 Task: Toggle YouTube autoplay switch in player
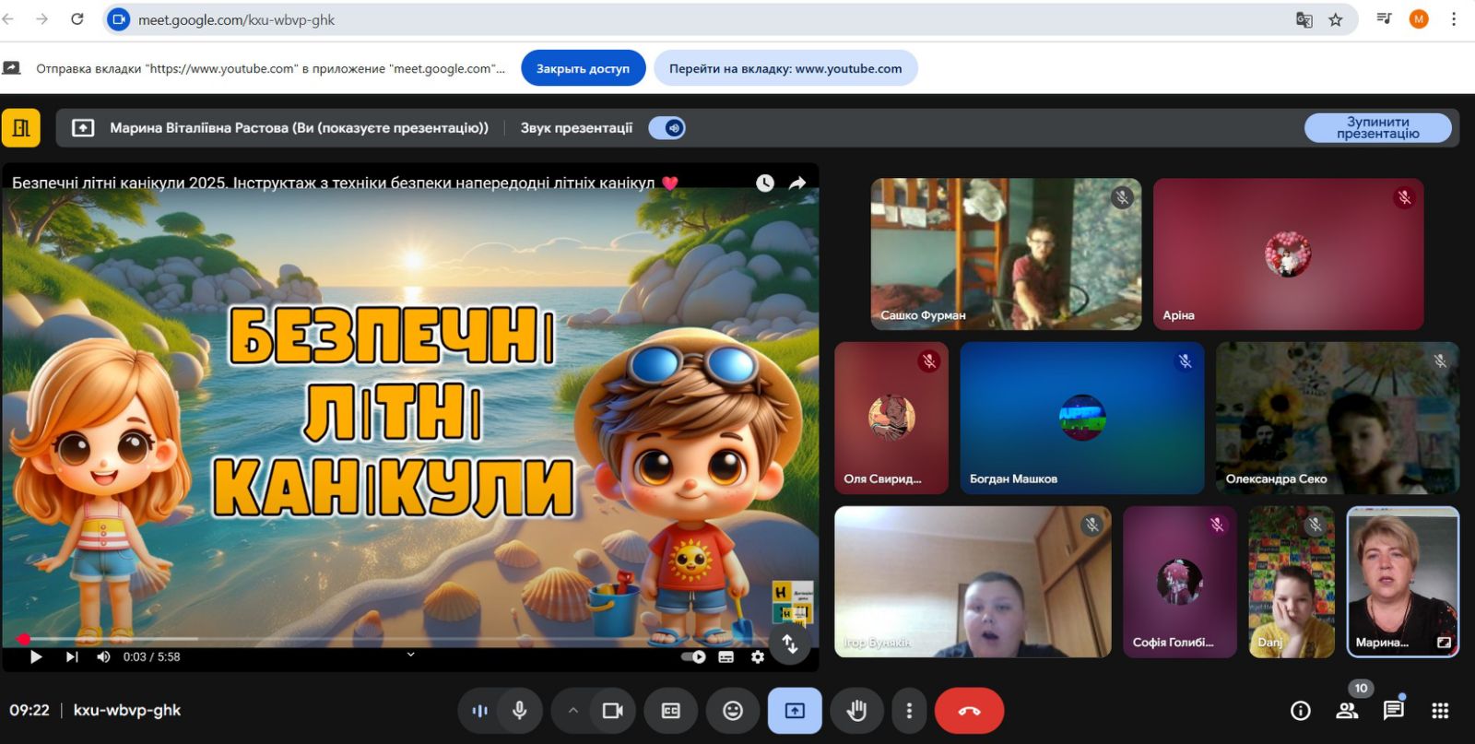pos(693,657)
